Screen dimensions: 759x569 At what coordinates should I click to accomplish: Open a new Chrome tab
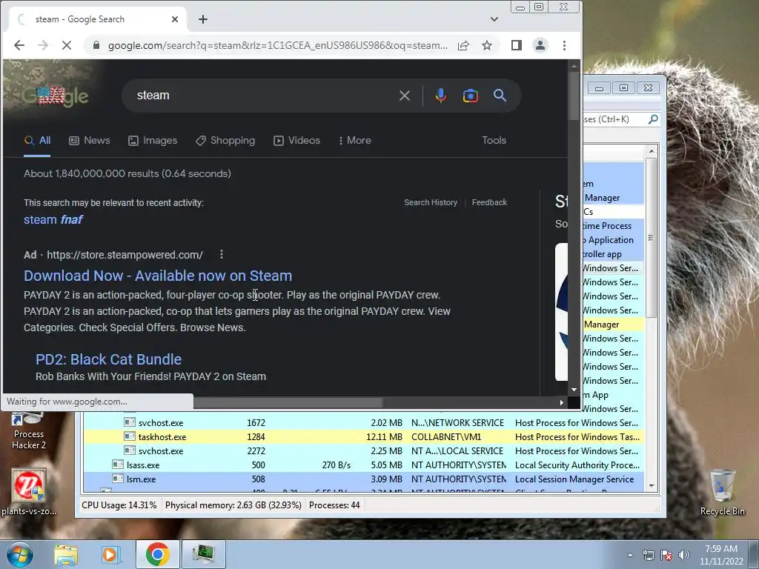tap(203, 19)
